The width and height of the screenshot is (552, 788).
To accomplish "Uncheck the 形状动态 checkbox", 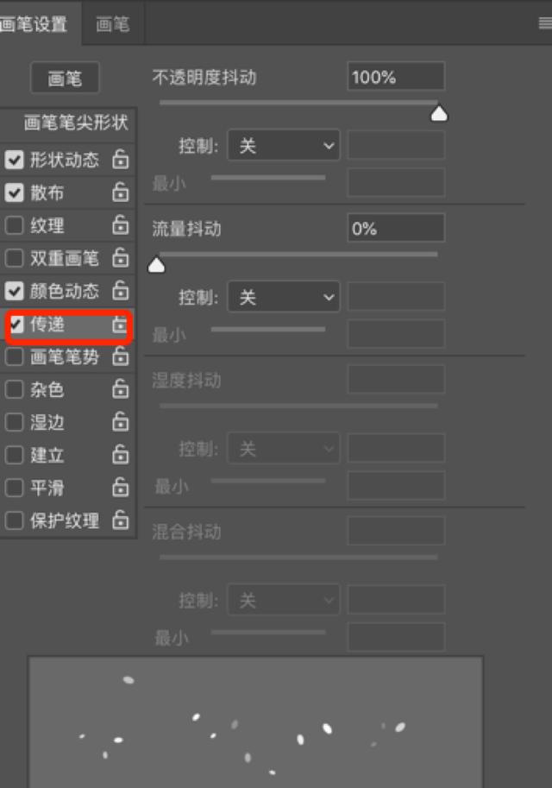I will 14,160.
